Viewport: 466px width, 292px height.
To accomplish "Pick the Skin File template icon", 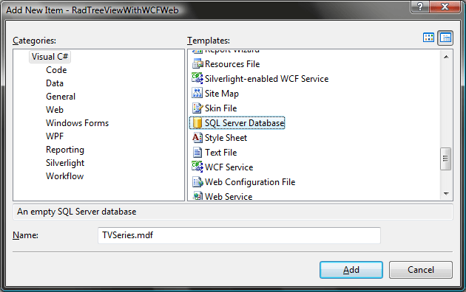I will (x=197, y=108).
